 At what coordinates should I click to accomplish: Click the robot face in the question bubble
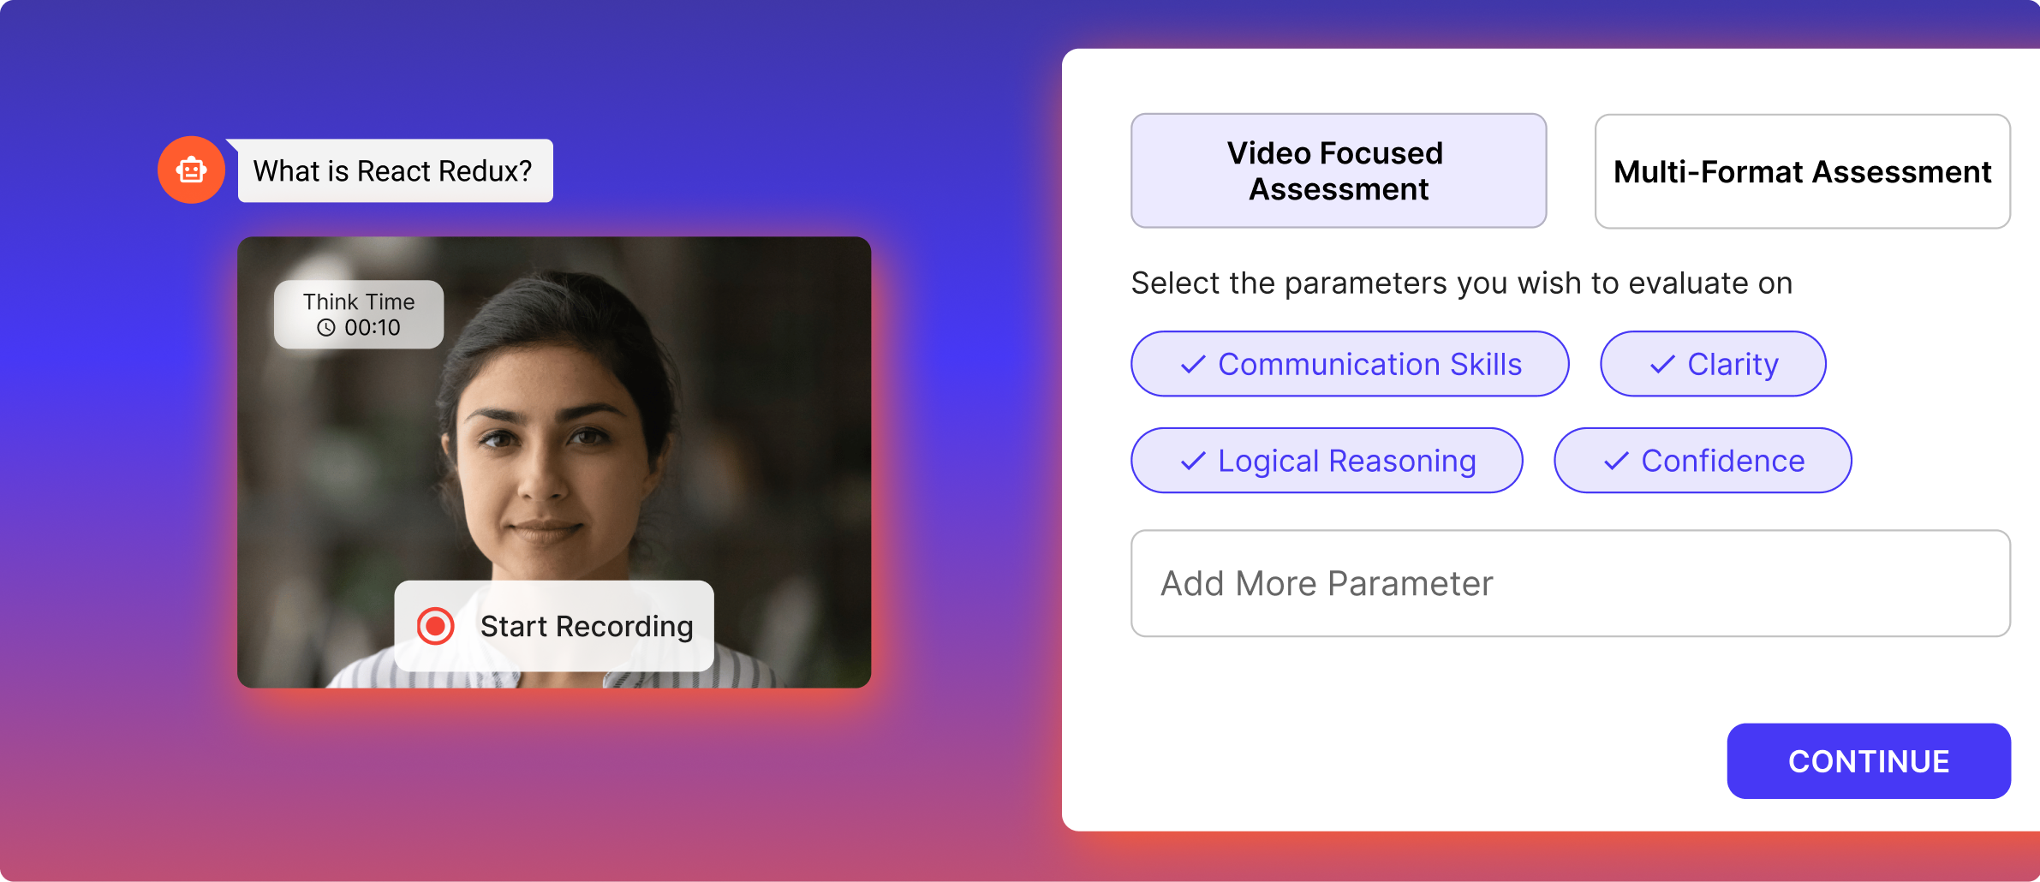pos(192,170)
